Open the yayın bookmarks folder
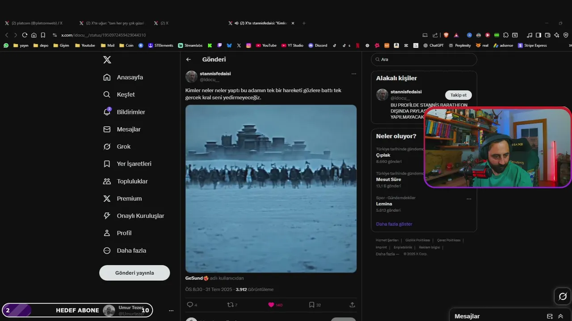572x321 pixels. point(21,45)
